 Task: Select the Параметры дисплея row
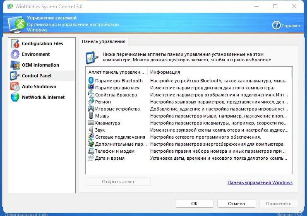(x=189, y=88)
